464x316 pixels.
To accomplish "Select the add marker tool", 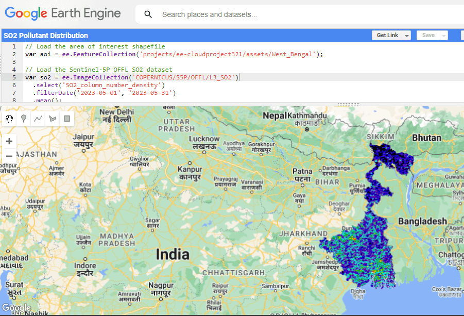I will [x=24, y=119].
